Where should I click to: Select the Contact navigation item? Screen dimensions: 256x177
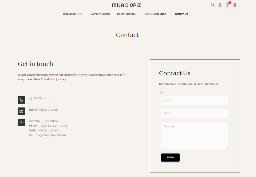[181, 14]
